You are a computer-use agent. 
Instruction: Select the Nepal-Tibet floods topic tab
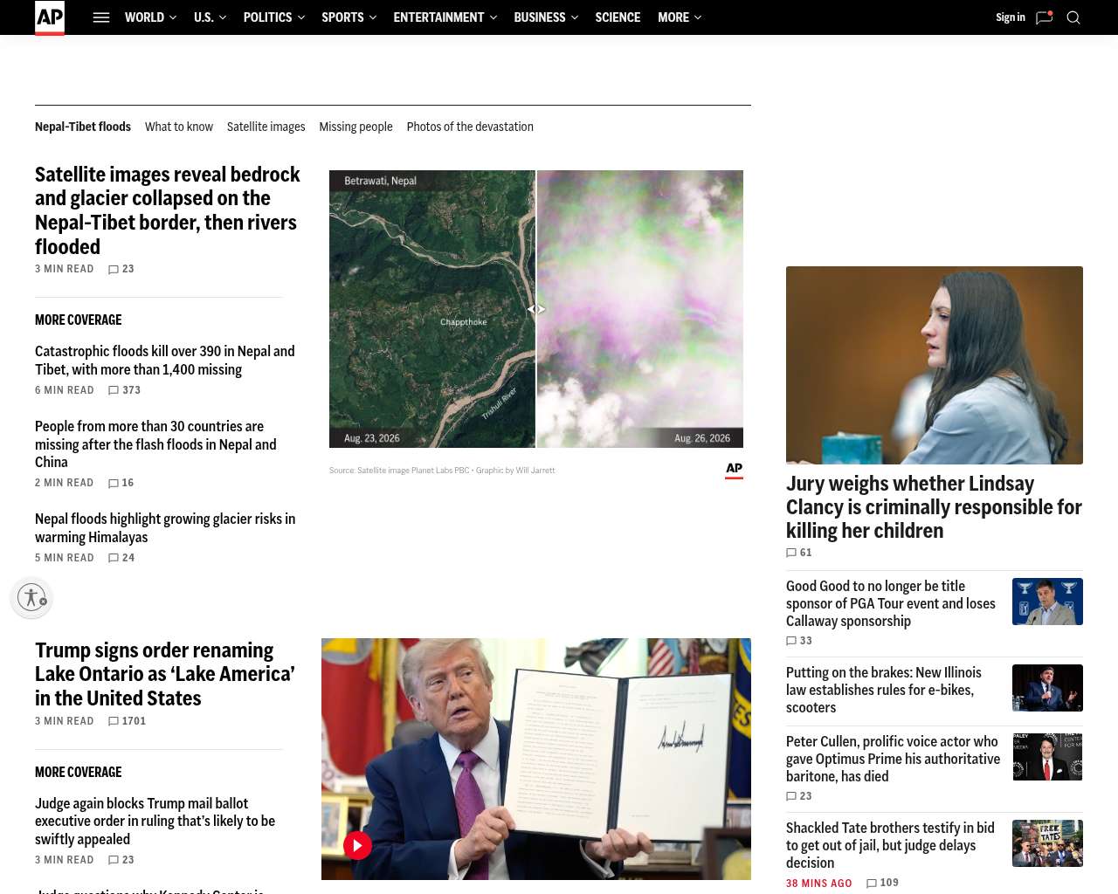pos(83,127)
